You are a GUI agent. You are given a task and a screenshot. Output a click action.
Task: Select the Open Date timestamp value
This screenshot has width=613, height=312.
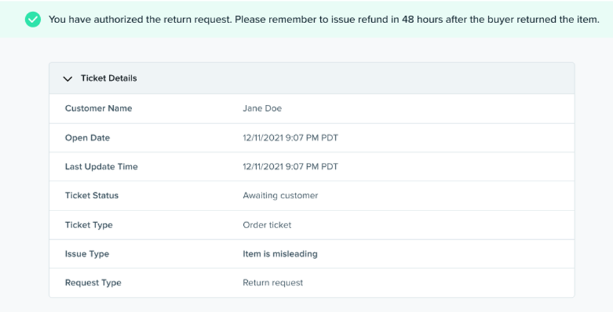pyautogui.click(x=290, y=138)
